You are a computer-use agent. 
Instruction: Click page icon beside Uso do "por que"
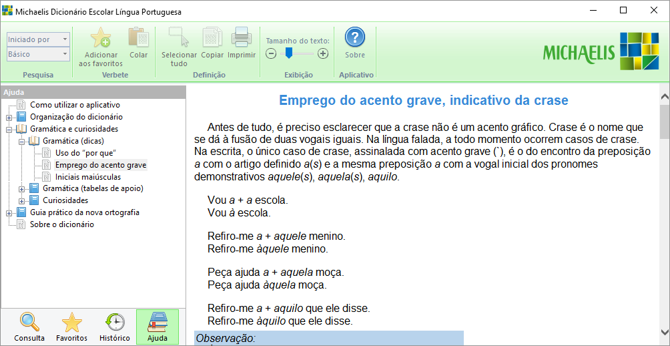(47, 153)
